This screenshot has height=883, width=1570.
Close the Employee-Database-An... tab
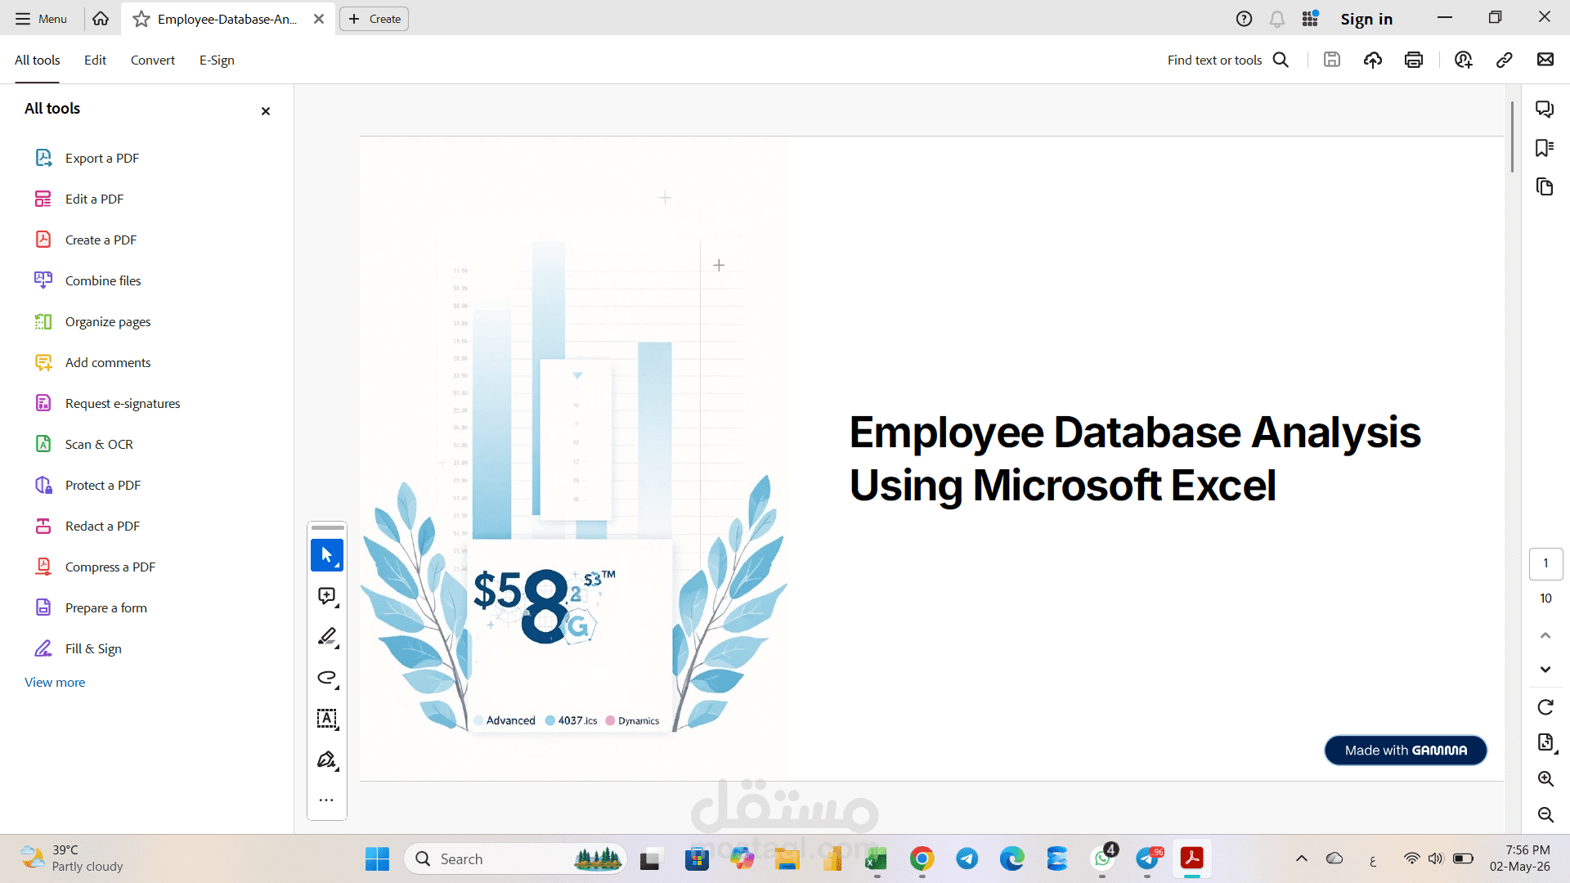click(319, 19)
